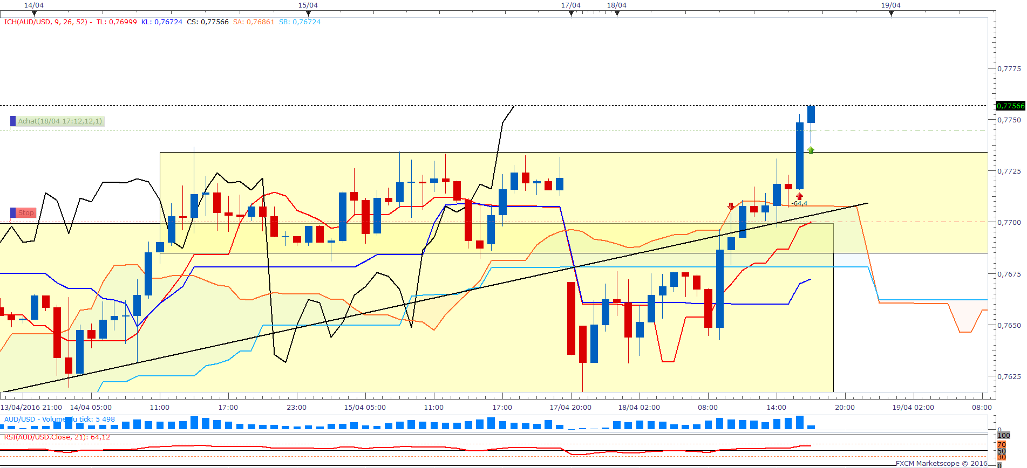Click the green buy arrow marker
The width and height of the screenshot is (1027, 468).
coord(811,150)
